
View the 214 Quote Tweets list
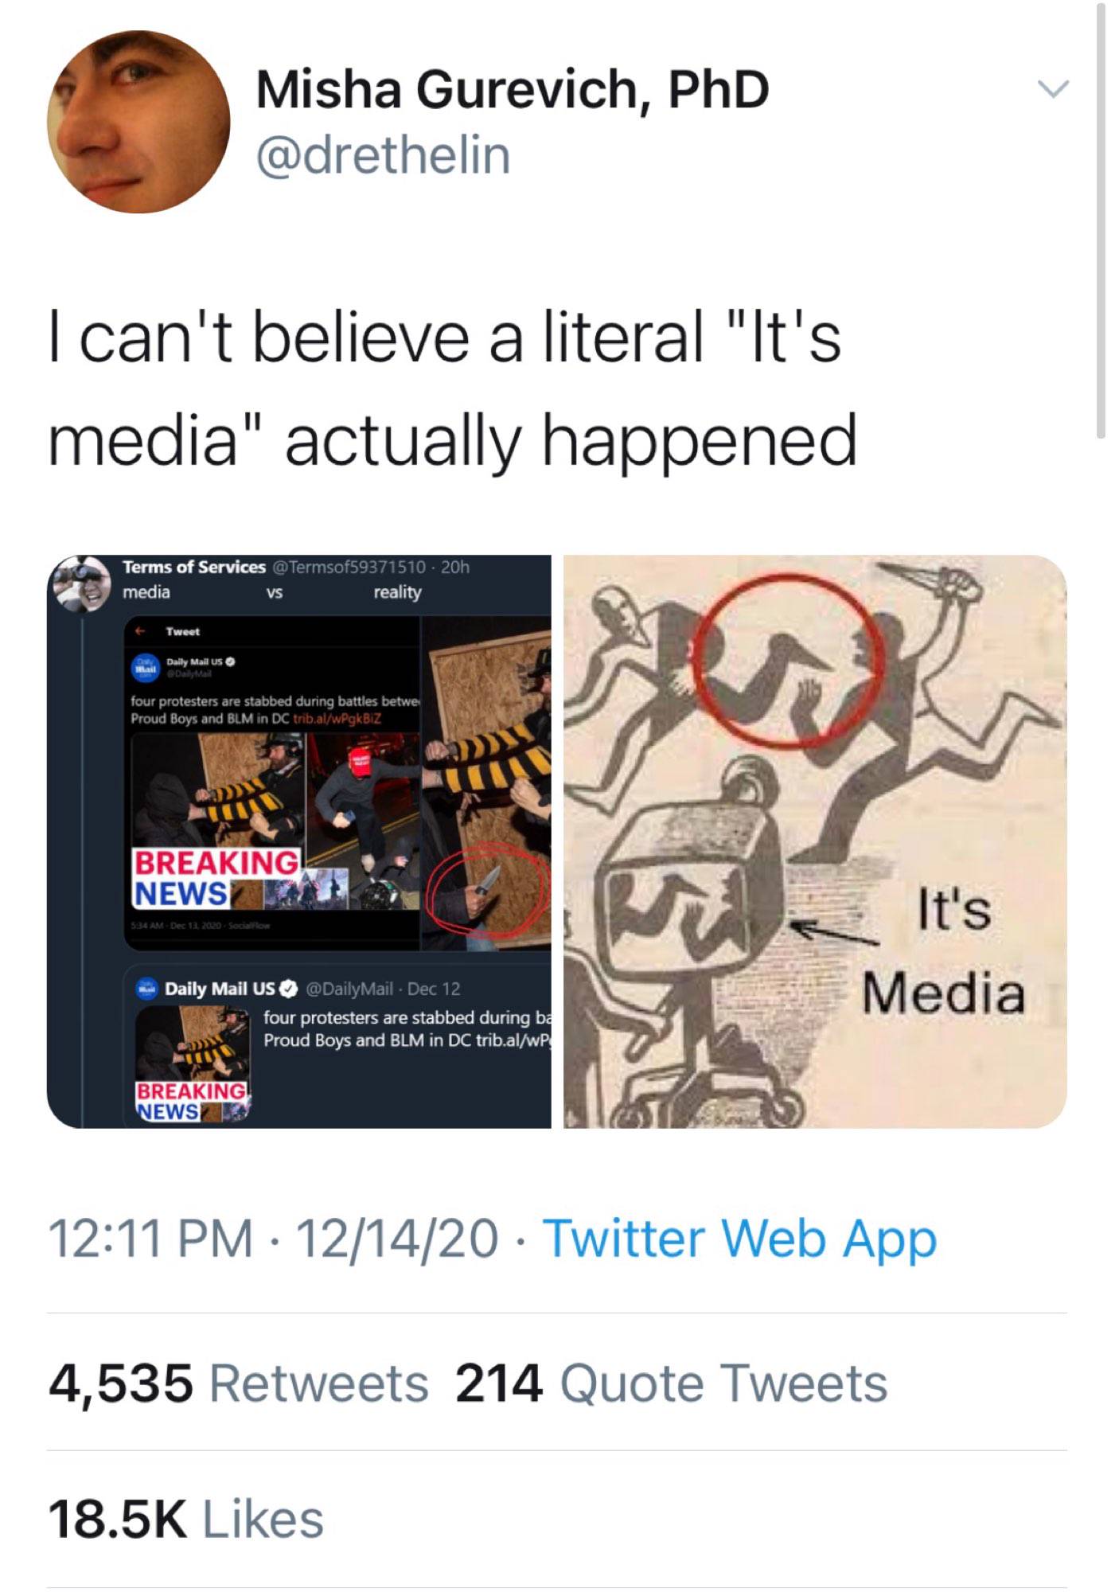pos(671,1383)
